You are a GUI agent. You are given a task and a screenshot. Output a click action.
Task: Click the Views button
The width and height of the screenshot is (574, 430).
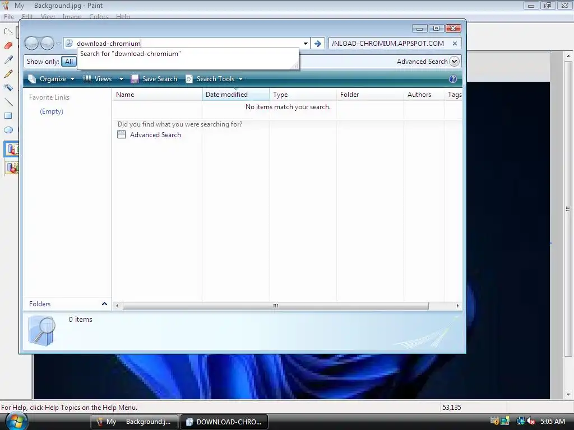98,79
